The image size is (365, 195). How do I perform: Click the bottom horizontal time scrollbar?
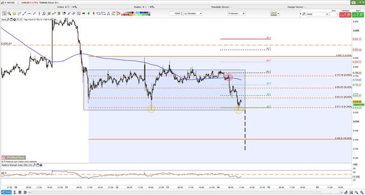185,192
